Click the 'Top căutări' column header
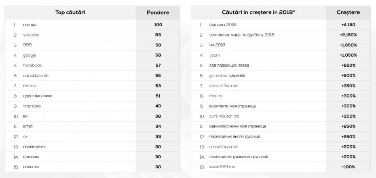 70,13
